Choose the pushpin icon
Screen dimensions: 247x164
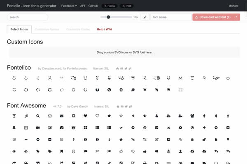coord(228,139)
